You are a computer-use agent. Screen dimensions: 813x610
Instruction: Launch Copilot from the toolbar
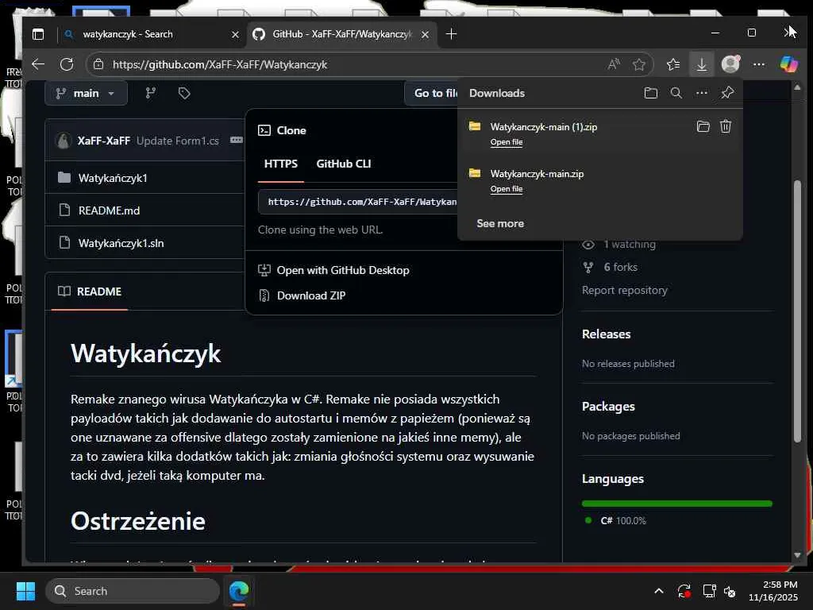pyautogui.click(x=788, y=64)
